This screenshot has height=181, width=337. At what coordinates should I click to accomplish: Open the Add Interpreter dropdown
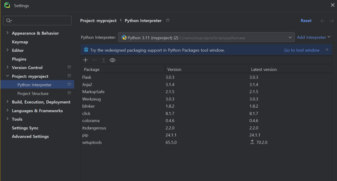pyautogui.click(x=314, y=37)
